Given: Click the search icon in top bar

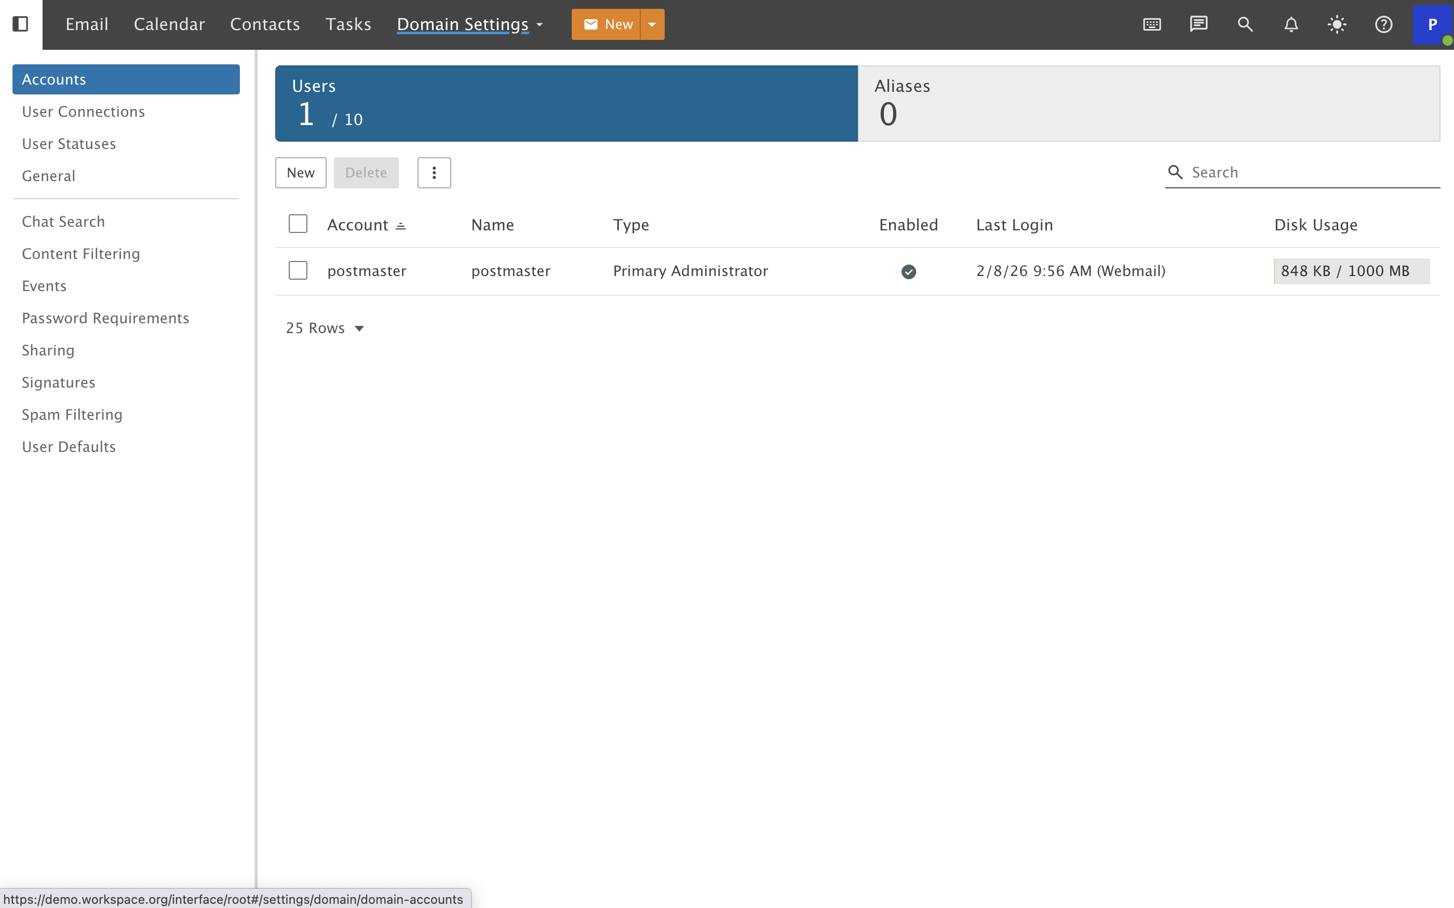Looking at the screenshot, I should [x=1244, y=24].
